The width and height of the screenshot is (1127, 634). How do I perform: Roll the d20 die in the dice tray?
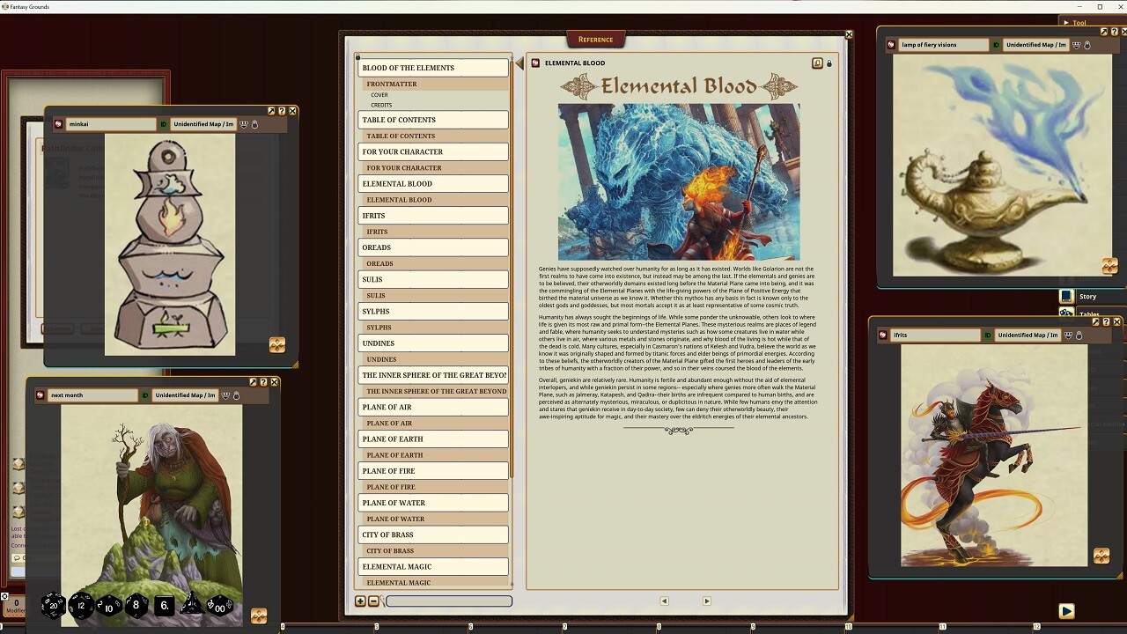coord(53,606)
